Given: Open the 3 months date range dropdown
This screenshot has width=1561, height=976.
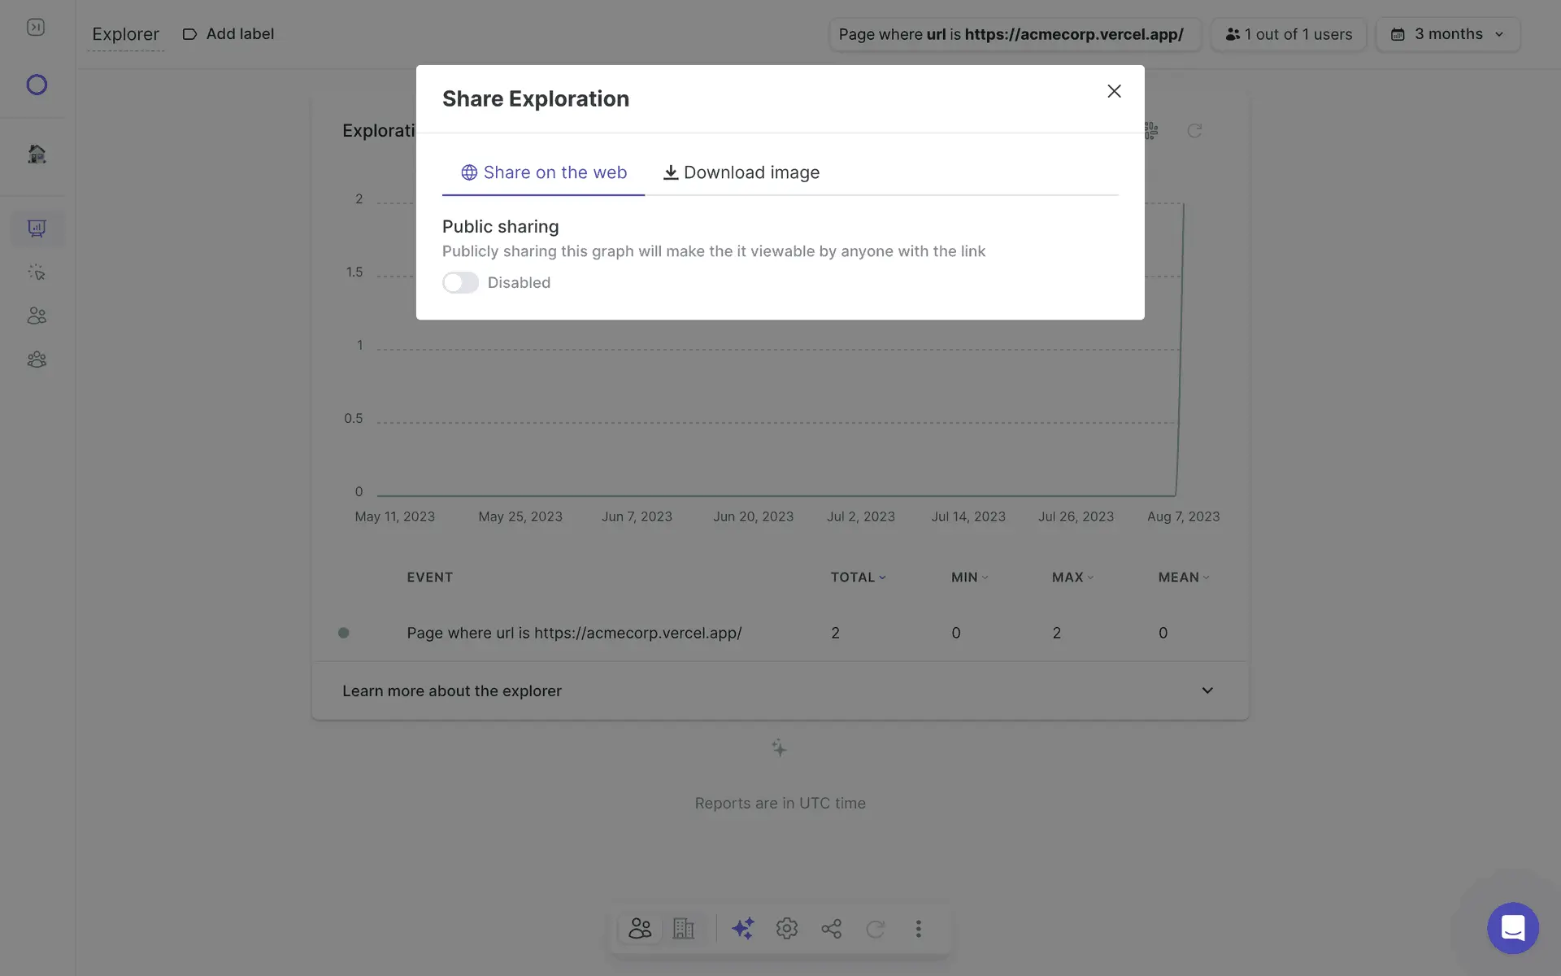Looking at the screenshot, I should (1447, 34).
